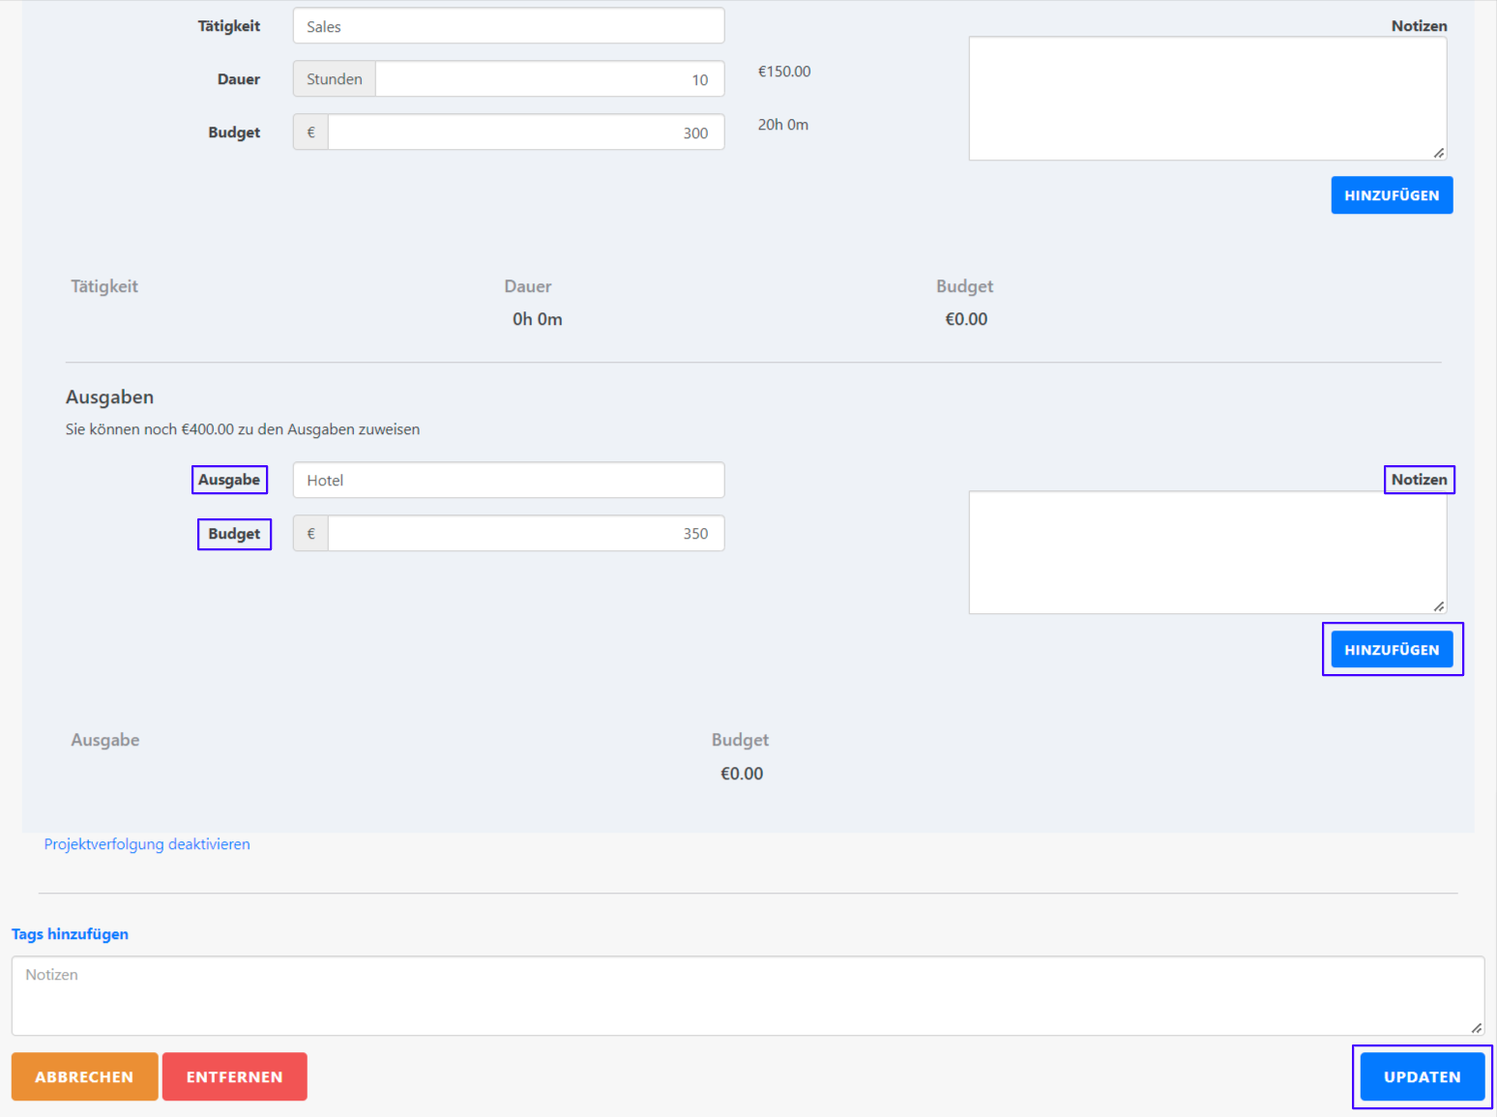Screen dimensions: 1497x1117
Task: Click the Projektverfolgung deaktivieren link
Action: [147, 844]
